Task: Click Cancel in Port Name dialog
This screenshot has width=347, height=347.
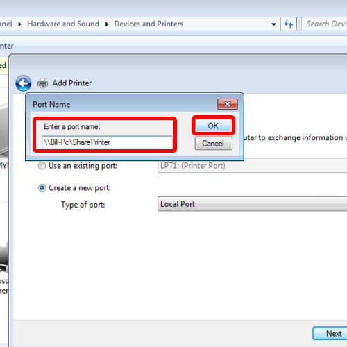Action: tap(213, 144)
